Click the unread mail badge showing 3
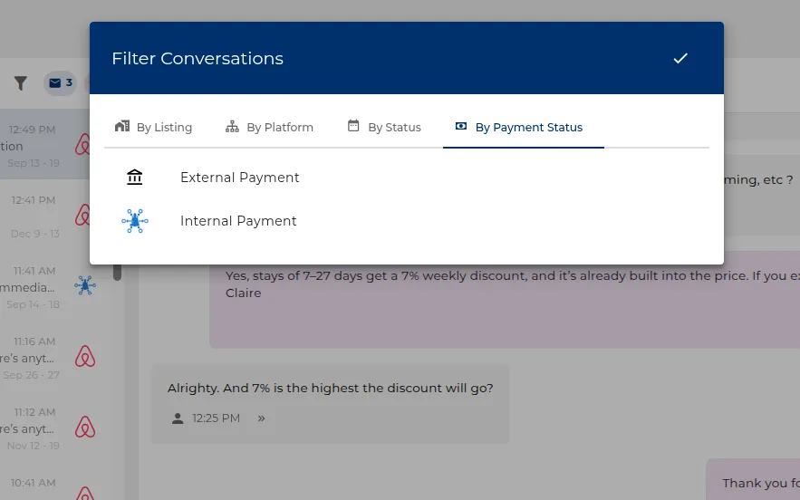 [x=60, y=82]
